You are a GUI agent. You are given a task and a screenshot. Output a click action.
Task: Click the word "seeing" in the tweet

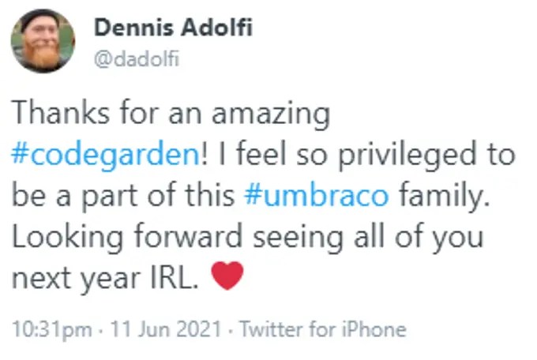coord(276,236)
